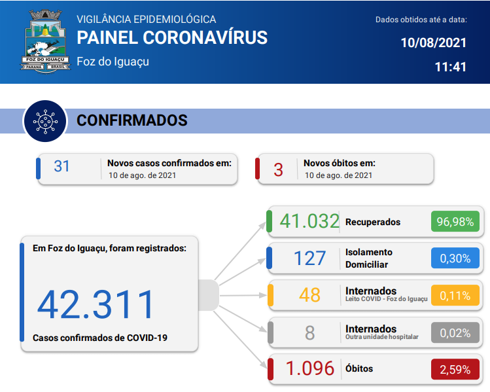The width and height of the screenshot is (490, 392).
Task: Click the new confirmed cases value 31
Action: coord(61,166)
